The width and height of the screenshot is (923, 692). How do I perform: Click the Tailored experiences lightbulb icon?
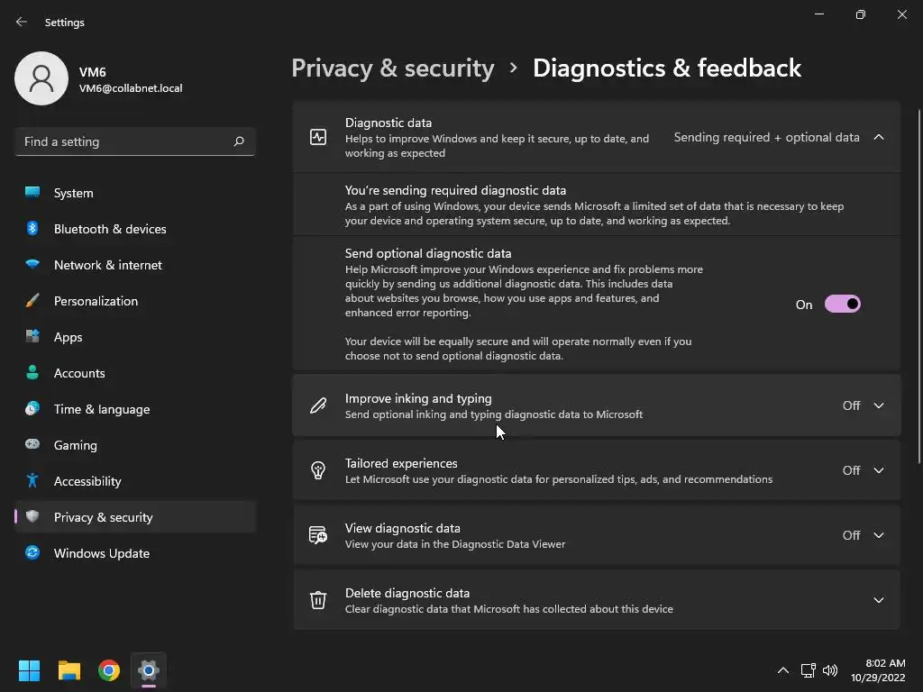(x=318, y=470)
